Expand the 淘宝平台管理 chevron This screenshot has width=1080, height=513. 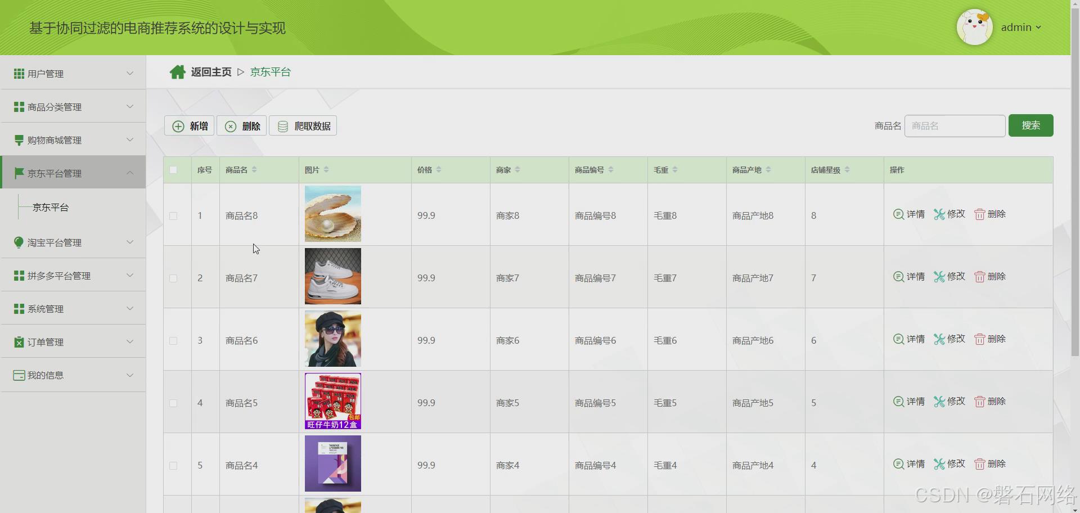pos(130,242)
